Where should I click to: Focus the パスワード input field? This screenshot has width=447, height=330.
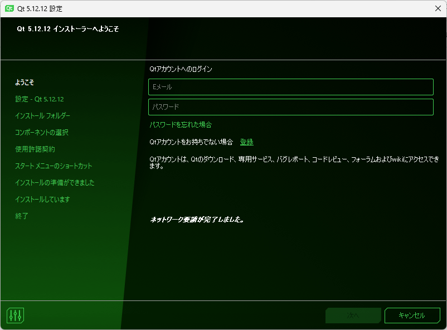tap(291, 107)
